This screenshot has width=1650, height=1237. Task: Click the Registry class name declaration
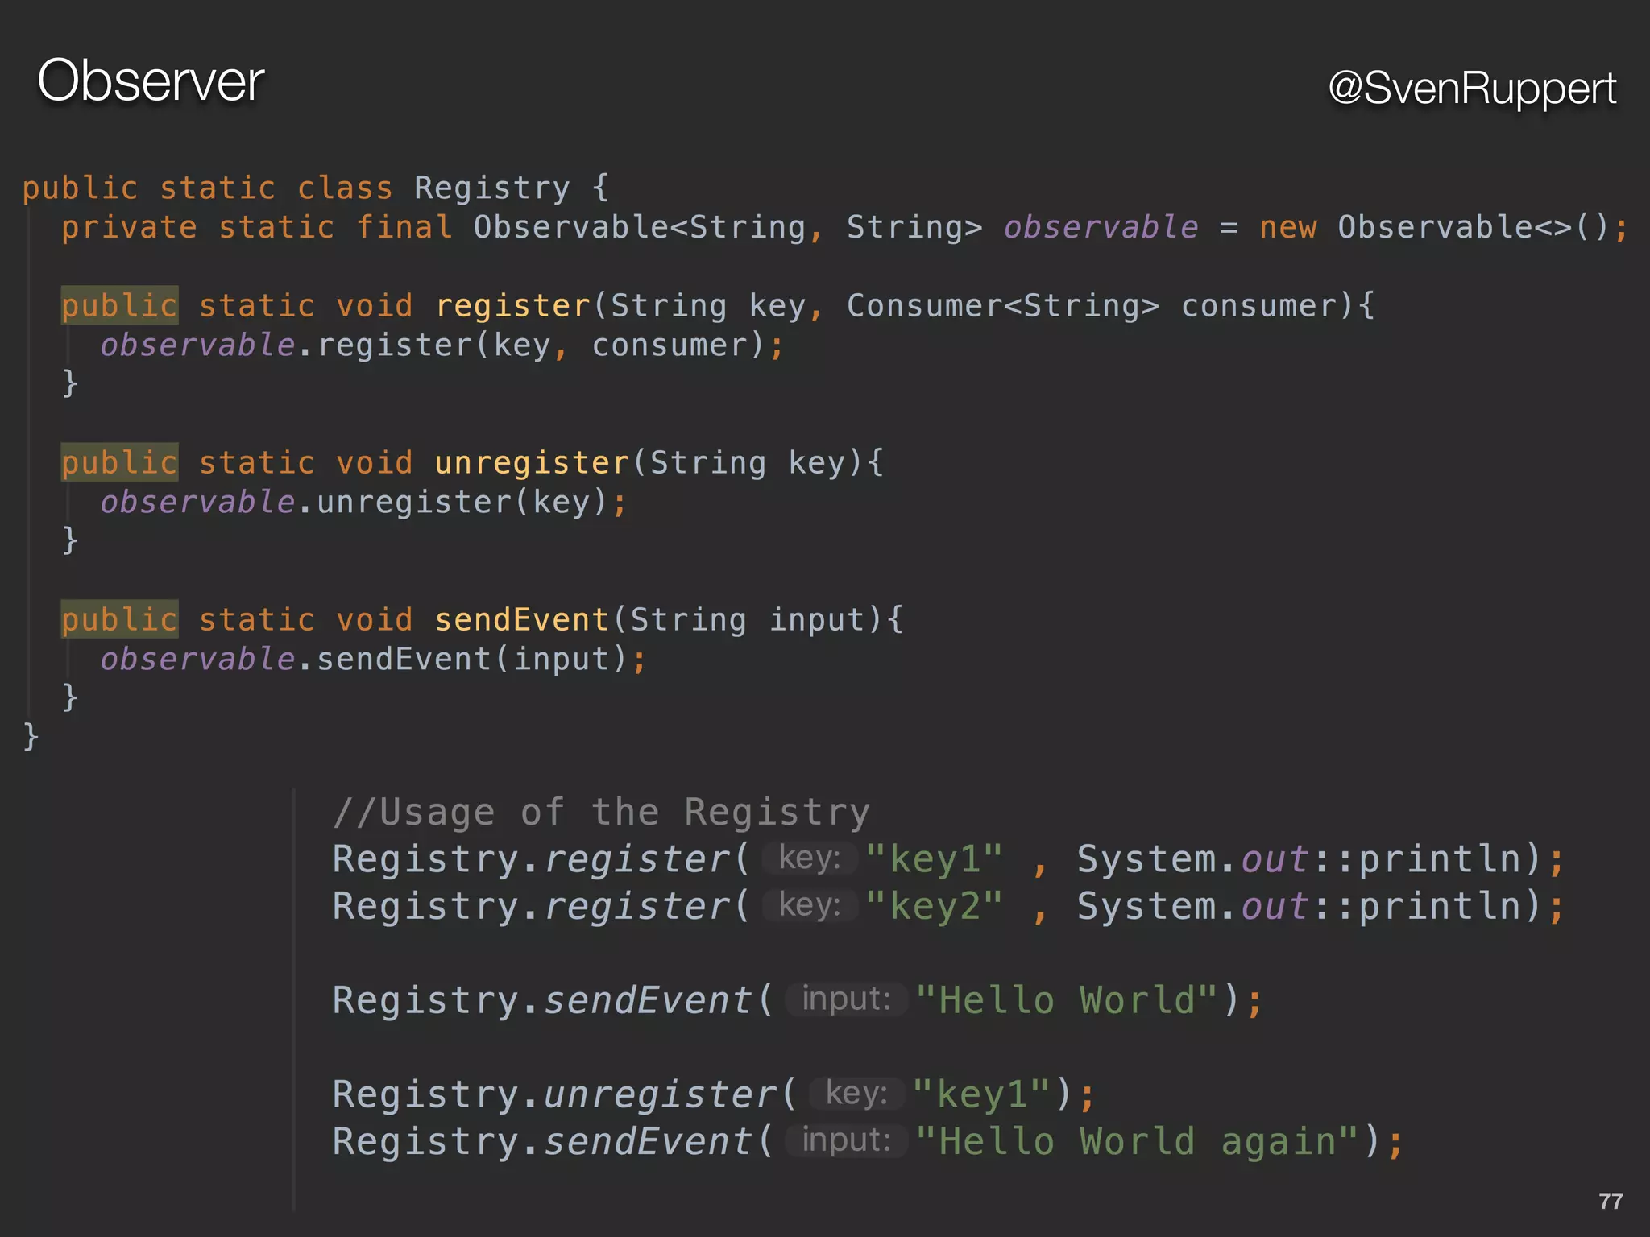click(x=491, y=188)
